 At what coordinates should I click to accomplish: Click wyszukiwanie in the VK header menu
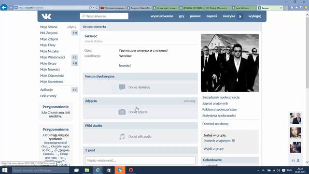pyautogui.click(x=162, y=16)
